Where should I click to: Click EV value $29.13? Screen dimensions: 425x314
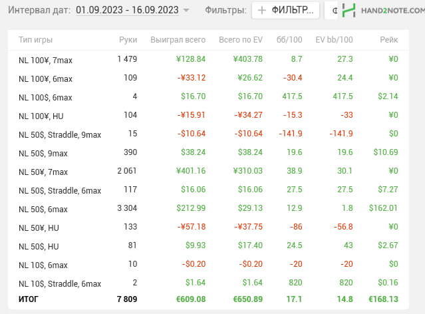(x=251, y=208)
